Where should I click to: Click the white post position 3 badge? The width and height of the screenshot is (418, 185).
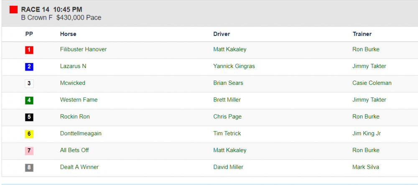pos(29,84)
